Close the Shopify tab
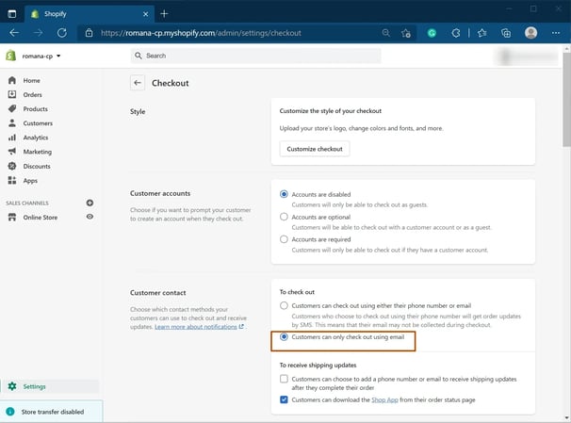Viewport: 571px width, 423px height. point(146,14)
